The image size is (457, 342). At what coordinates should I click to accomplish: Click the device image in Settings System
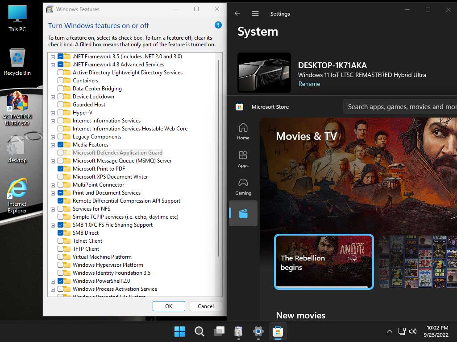(x=264, y=73)
